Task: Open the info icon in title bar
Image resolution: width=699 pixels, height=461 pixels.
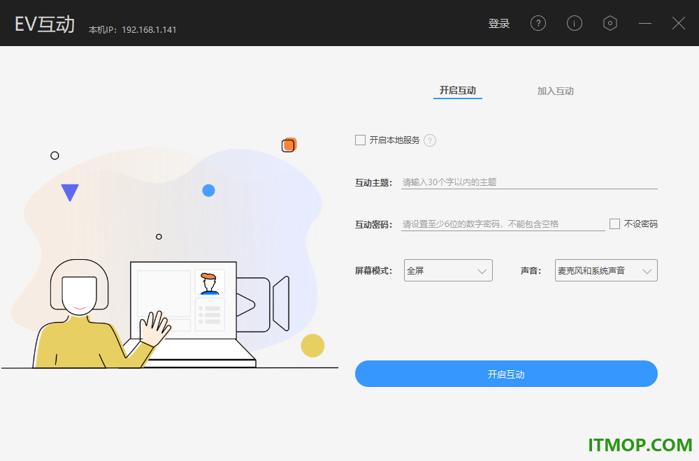Action: tap(574, 23)
